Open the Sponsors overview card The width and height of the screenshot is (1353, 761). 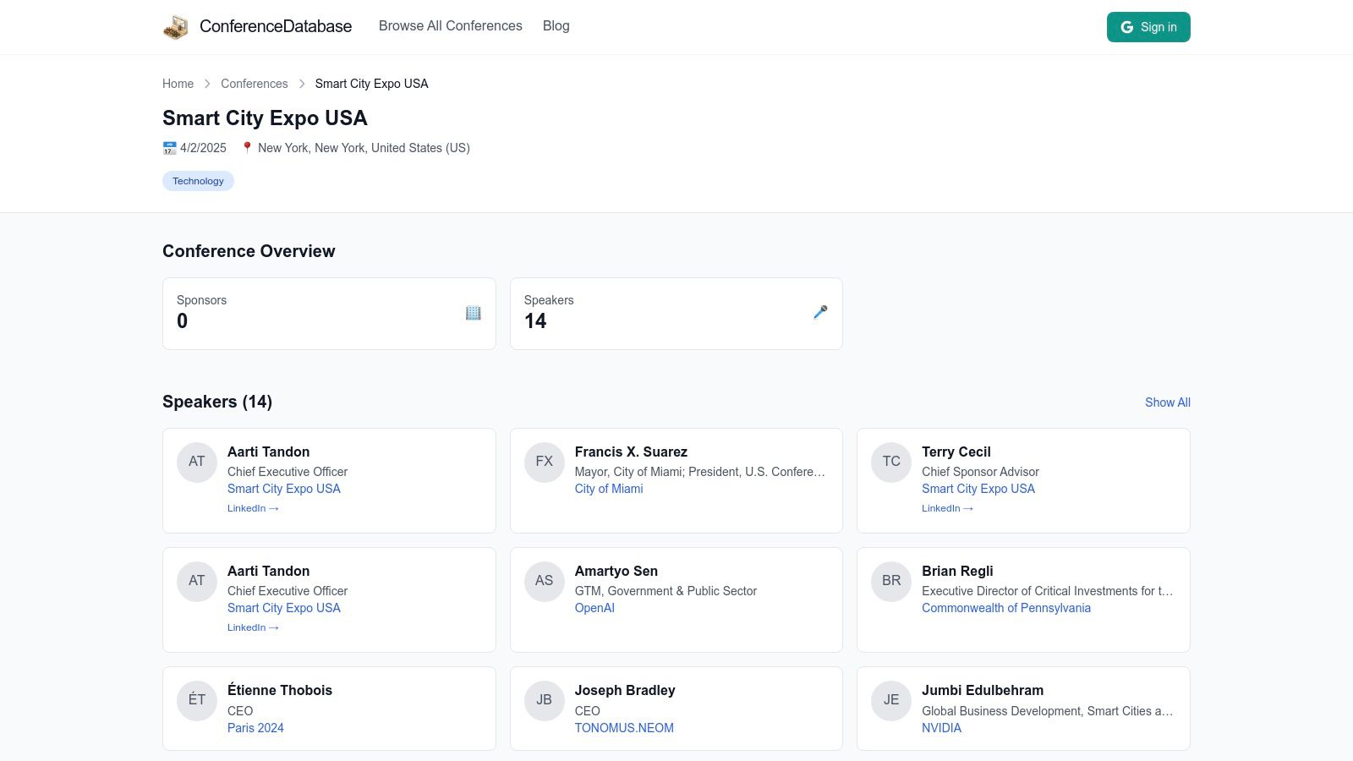coord(329,314)
